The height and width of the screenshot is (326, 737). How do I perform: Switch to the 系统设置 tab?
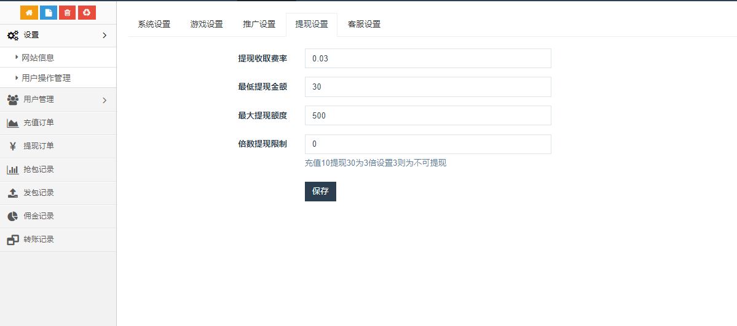(154, 25)
